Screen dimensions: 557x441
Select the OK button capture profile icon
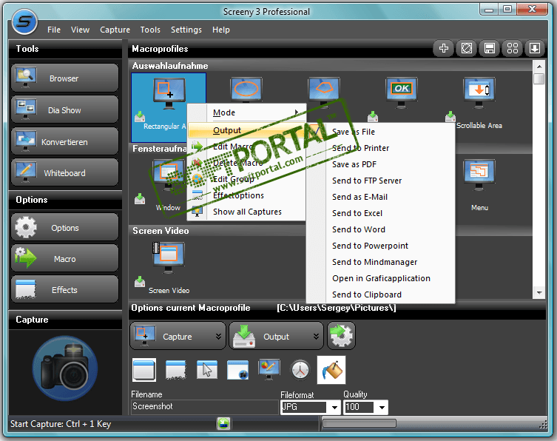click(402, 92)
